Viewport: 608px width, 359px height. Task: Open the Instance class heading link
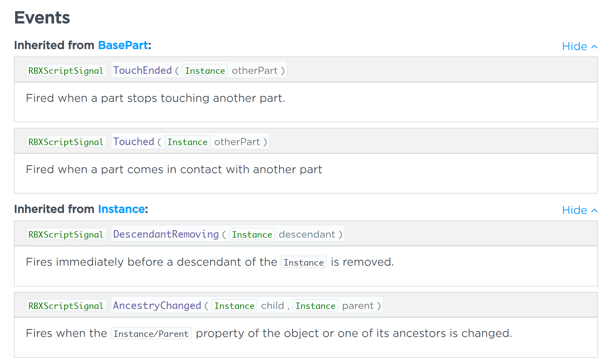[121, 209]
